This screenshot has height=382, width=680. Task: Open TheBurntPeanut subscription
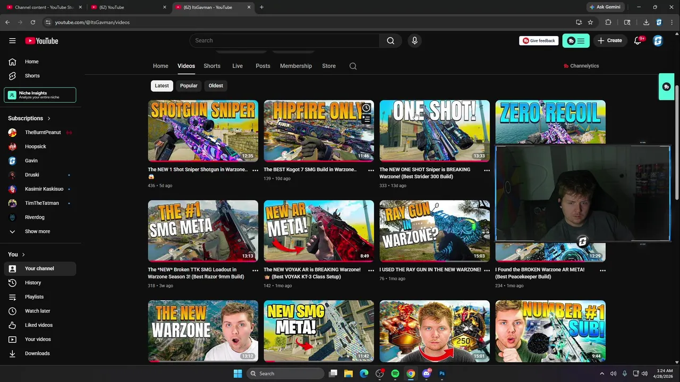click(40, 133)
